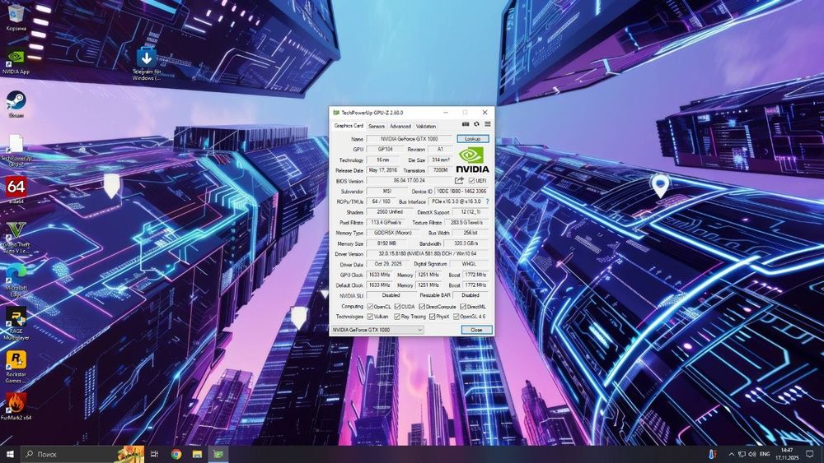This screenshot has height=463, width=824.
Task: Switch to the Validation tab
Action: pos(426,127)
